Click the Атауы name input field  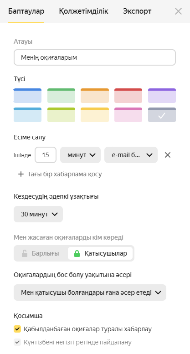click(95, 57)
